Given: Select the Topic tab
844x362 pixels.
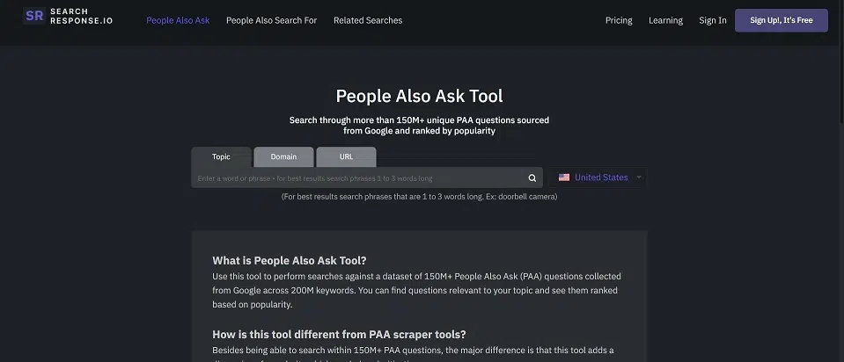Looking at the screenshot, I should [221, 156].
